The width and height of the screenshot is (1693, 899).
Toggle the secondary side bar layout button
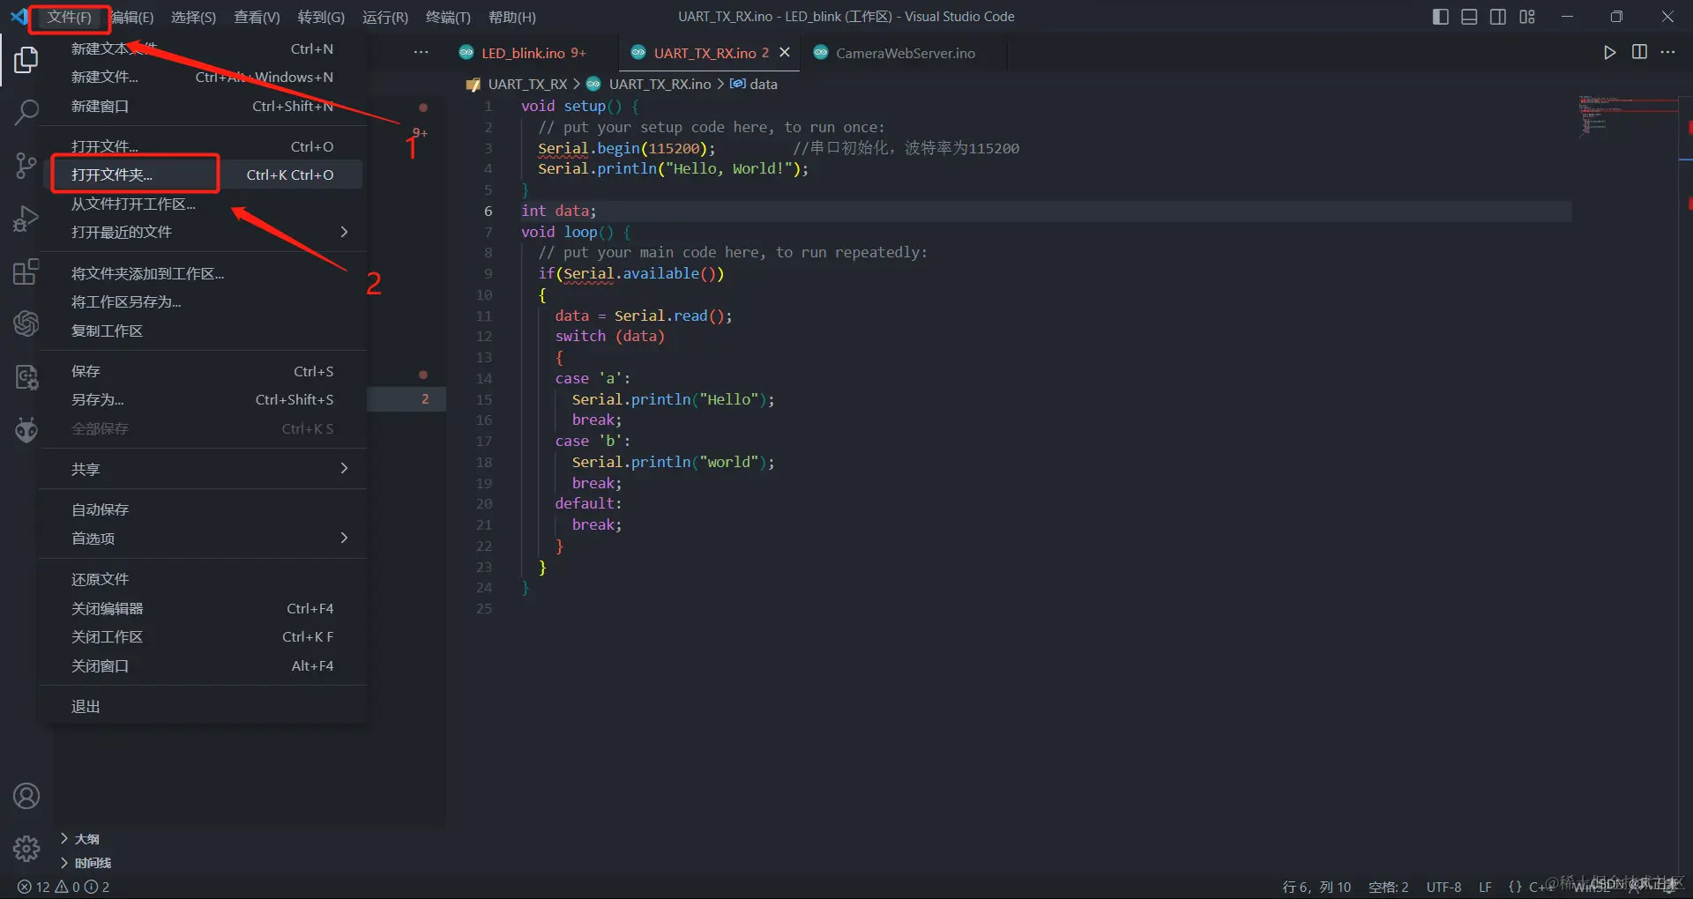1498,17
